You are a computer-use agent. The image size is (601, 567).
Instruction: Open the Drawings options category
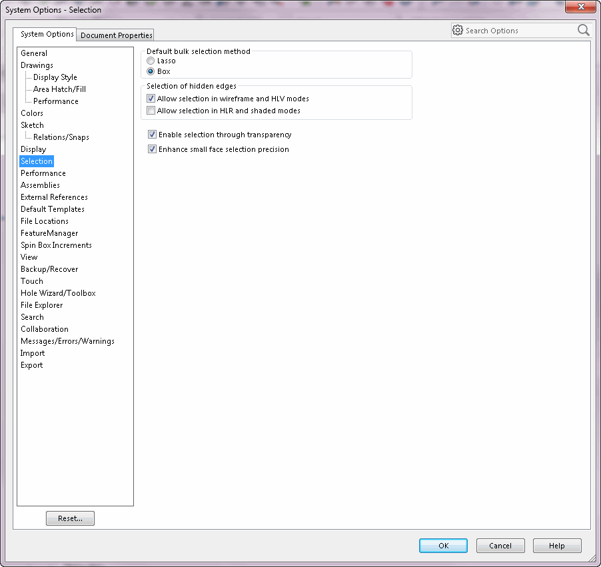[x=37, y=65]
